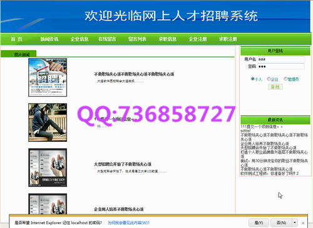Select the 个人 radio button
This screenshot has height=228, width=313.
click(252, 79)
